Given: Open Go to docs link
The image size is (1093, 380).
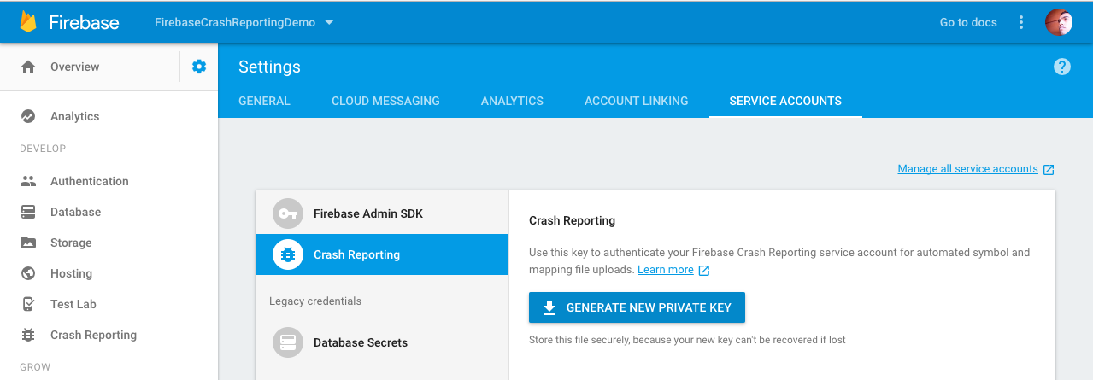Looking at the screenshot, I should click(x=968, y=22).
